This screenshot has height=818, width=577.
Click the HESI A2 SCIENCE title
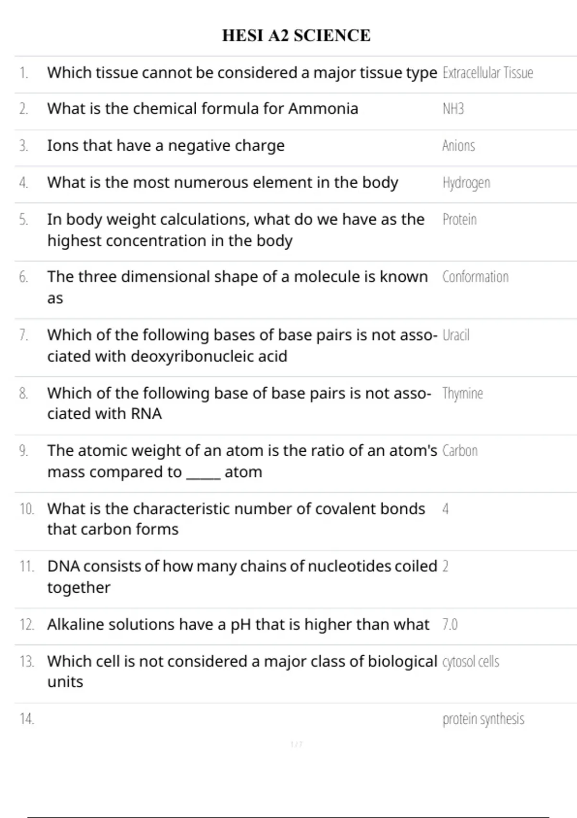[x=296, y=36]
